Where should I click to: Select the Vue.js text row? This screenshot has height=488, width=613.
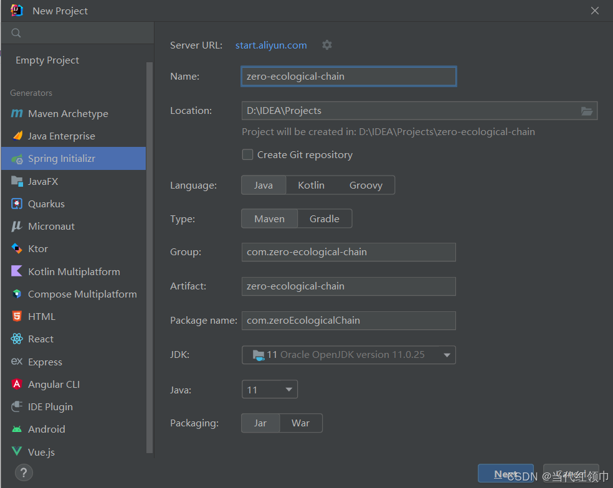click(x=74, y=452)
